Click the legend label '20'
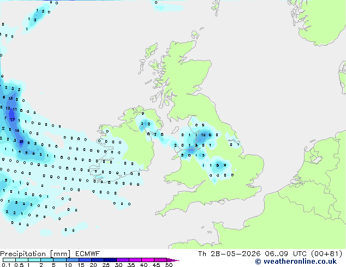The width and height of the screenshot is (346, 267). point(93,265)
